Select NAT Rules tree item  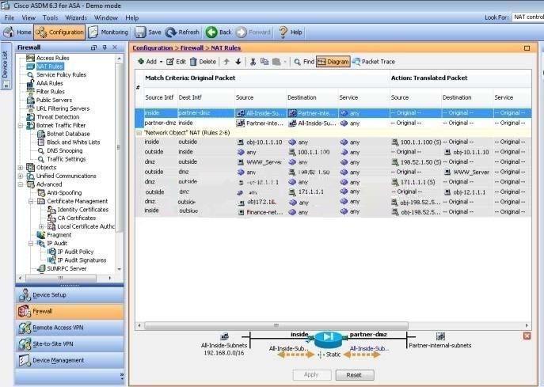pos(50,66)
